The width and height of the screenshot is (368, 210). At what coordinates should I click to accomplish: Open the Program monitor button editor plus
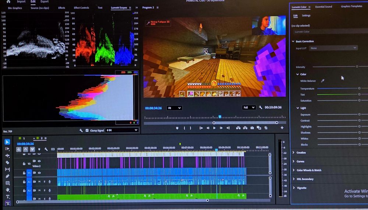tap(282, 128)
